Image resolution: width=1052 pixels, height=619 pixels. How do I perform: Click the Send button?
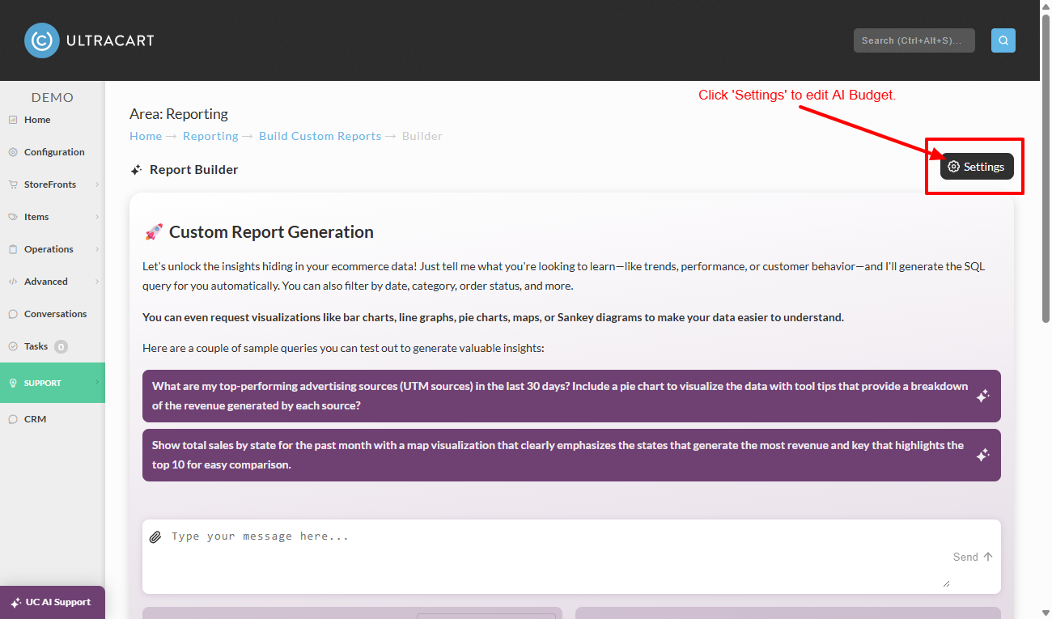(x=973, y=557)
